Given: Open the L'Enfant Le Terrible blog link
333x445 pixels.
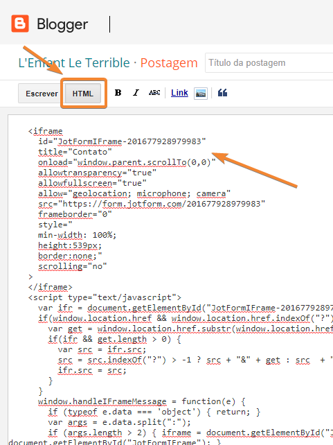Looking at the screenshot, I should 74,62.
